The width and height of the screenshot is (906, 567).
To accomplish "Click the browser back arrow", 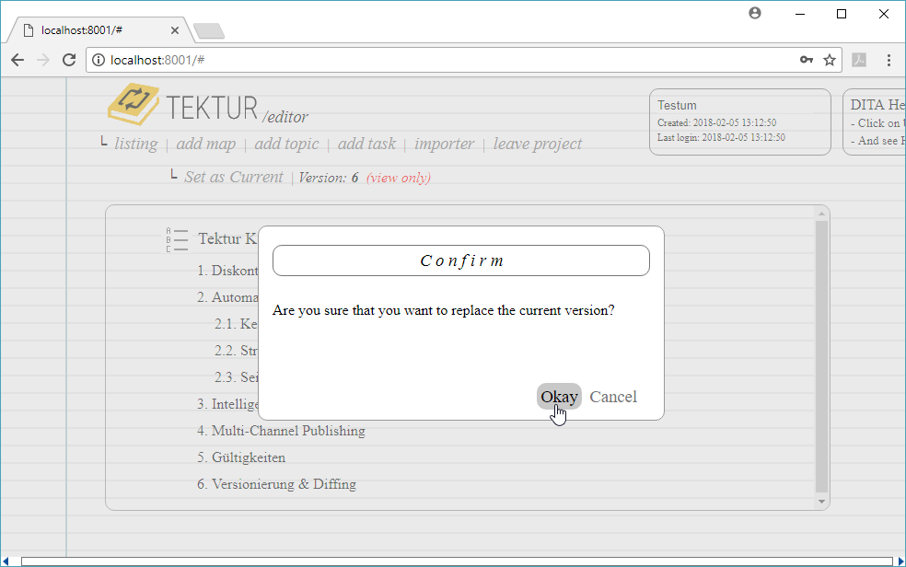I will click(x=17, y=60).
